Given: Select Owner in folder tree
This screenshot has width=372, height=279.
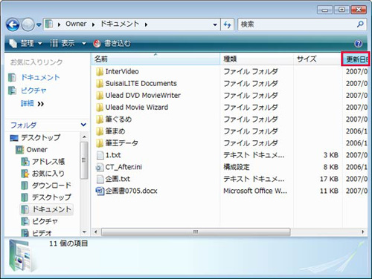Looking at the screenshot, I should [x=36, y=150].
